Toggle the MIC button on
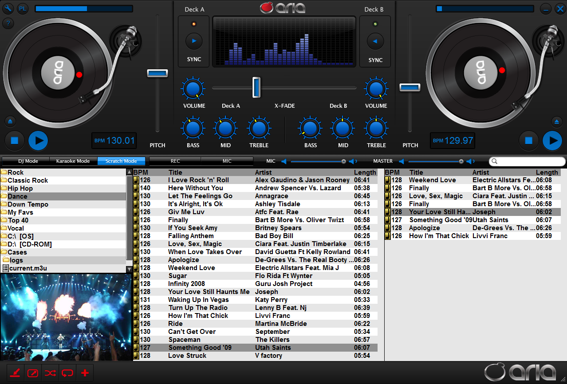The width and height of the screenshot is (567, 384). point(227,161)
